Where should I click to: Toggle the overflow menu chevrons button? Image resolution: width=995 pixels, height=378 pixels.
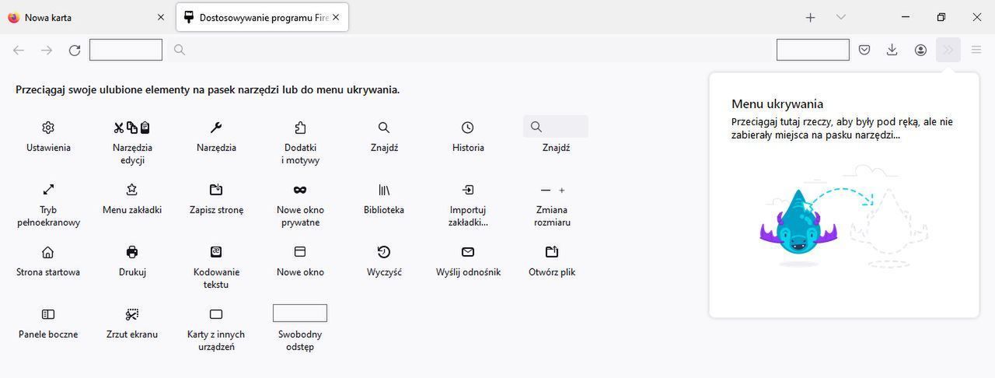pyautogui.click(x=948, y=50)
